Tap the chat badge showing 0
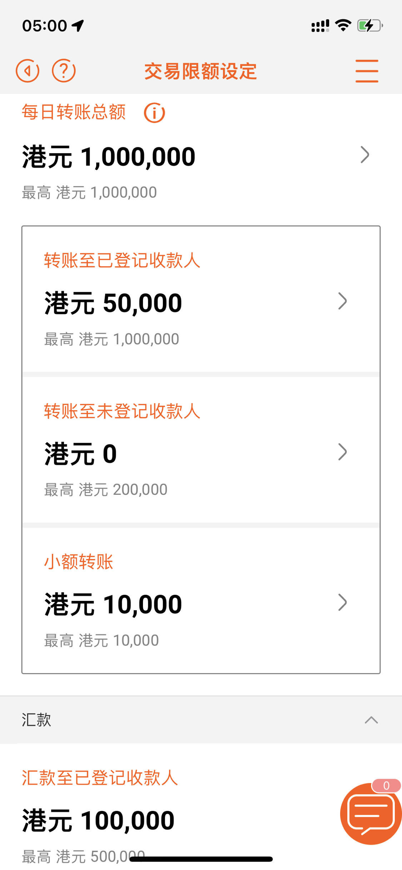 point(386,785)
